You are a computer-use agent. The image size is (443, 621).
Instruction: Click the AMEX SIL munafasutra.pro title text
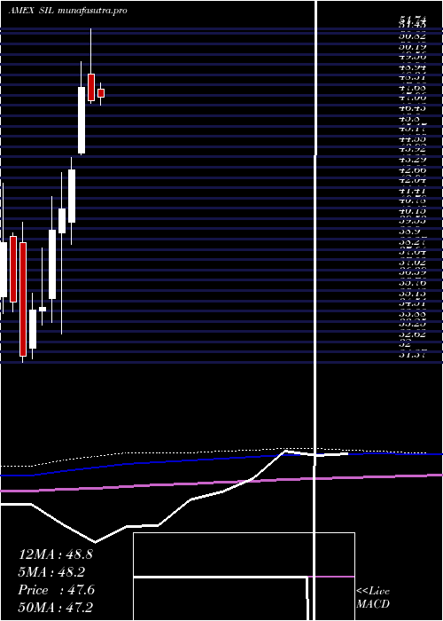point(67,11)
